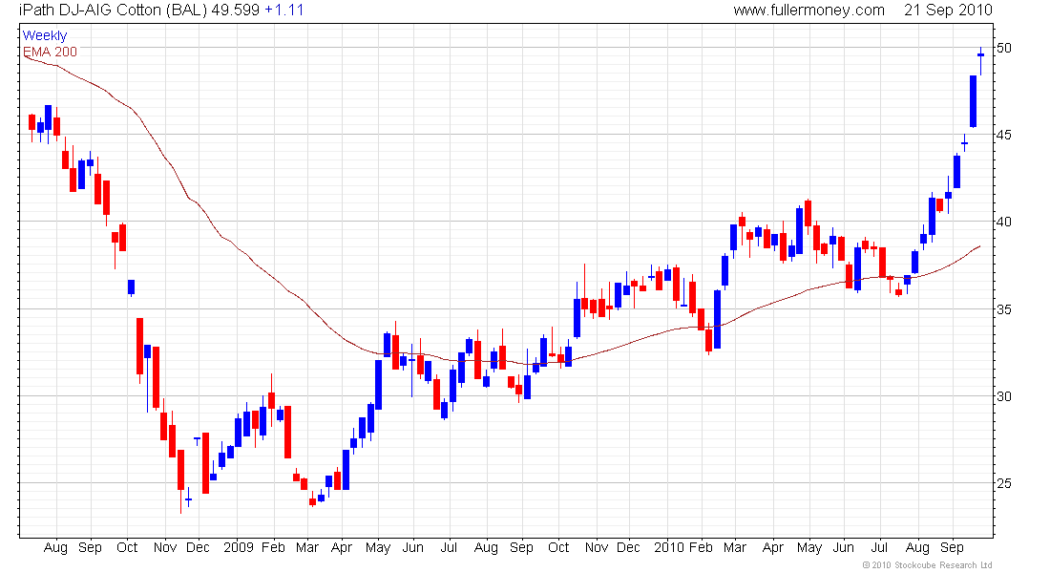1050x573 pixels.
Task: Click the 'Dec' label right before 2009
Action: tap(198, 547)
